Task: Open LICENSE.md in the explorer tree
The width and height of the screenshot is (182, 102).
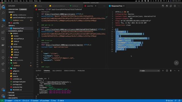Action: 17,79
